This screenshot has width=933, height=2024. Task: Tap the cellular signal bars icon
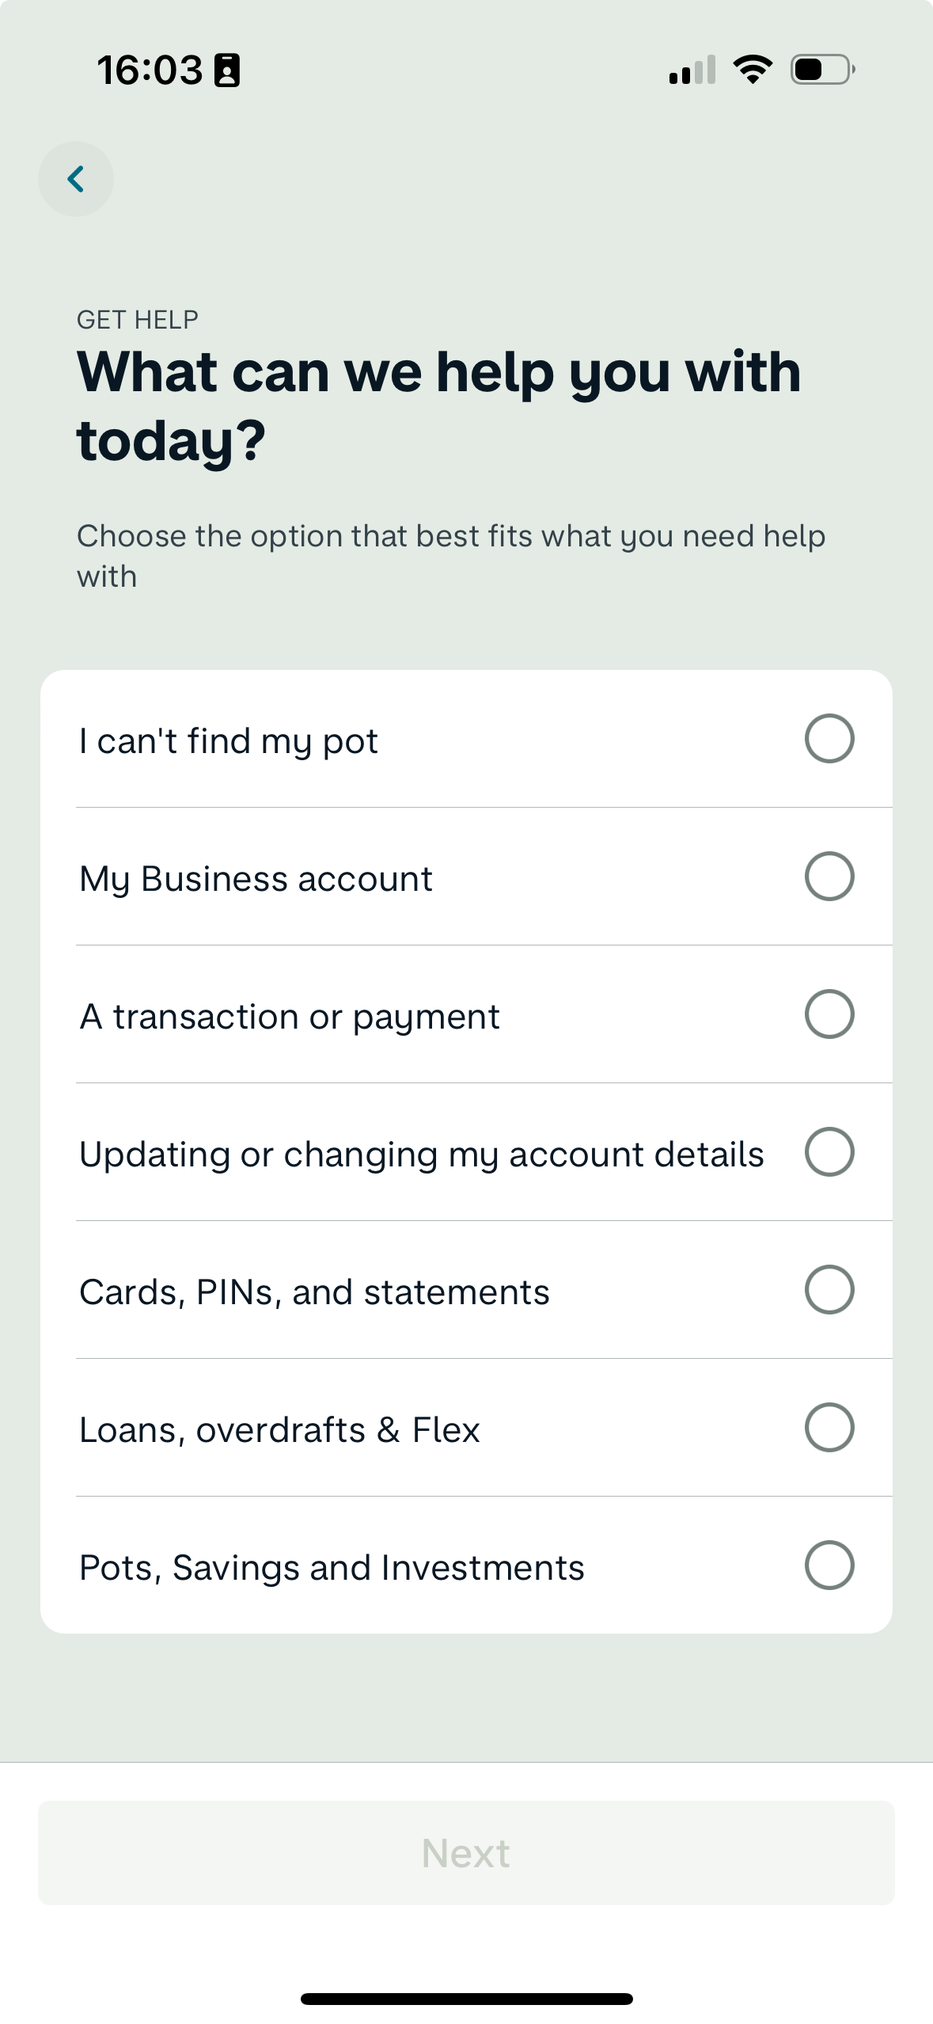point(692,70)
